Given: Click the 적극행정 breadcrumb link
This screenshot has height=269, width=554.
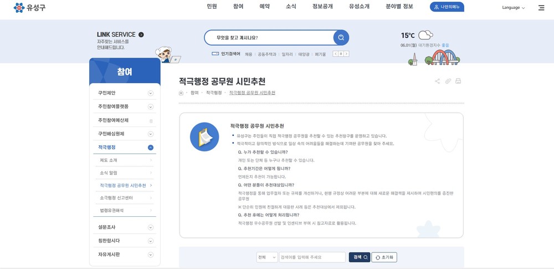Looking at the screenshot, I should [x=214, y=93].
